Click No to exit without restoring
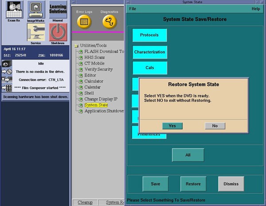This screenshot has width=266, height=206. click(215, 126)
